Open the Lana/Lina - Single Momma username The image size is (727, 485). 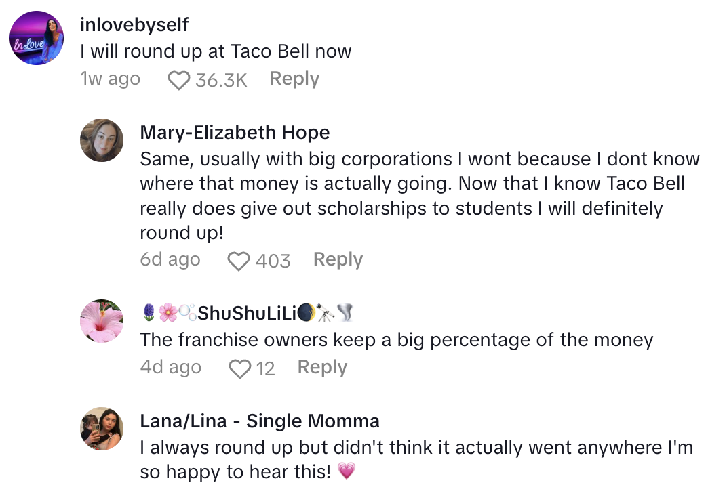pos(260,421)
